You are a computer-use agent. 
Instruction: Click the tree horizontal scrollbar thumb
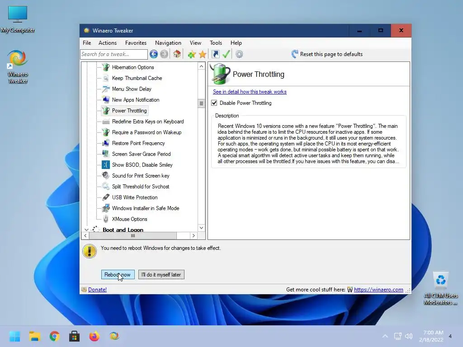click(133, 235)
